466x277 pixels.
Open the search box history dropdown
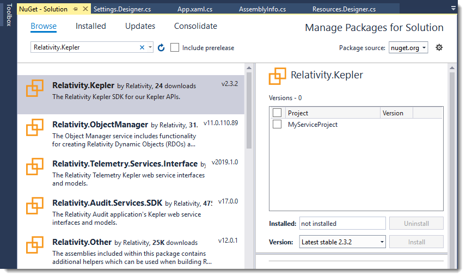coord(150,47)
